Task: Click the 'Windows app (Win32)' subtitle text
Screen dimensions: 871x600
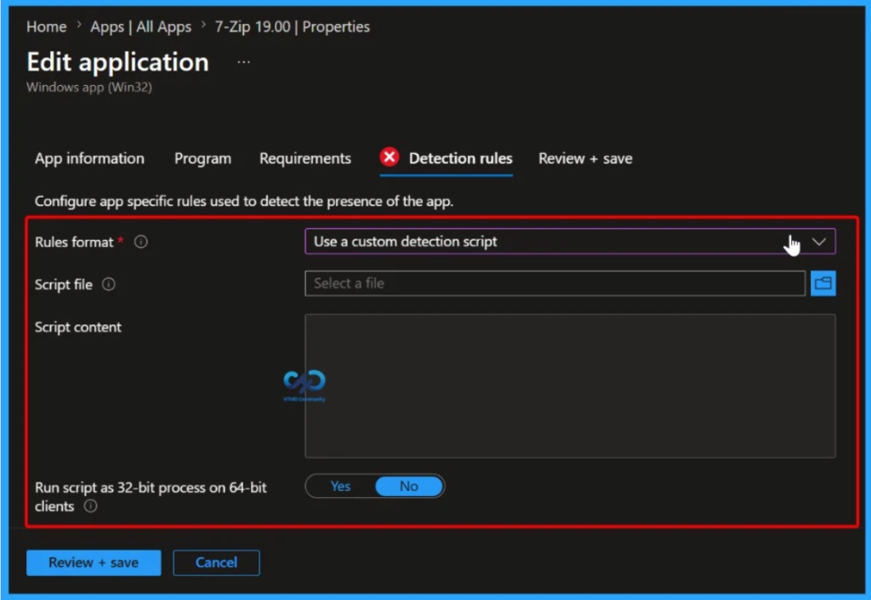Action: click(88, 87)
